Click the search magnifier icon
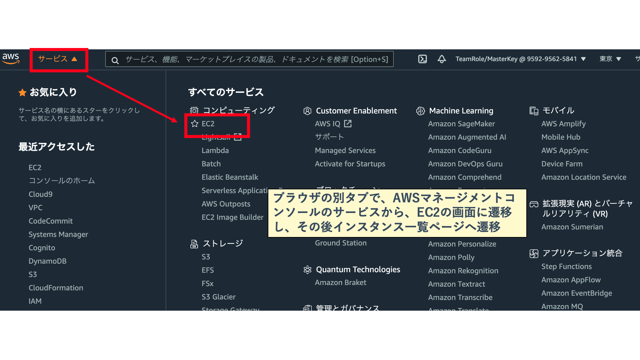This screenshot has width=640, height=360. pyautogui.click(x=115, y=60)
